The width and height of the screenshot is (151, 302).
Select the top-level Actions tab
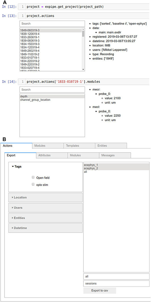[x=16, y=146]
